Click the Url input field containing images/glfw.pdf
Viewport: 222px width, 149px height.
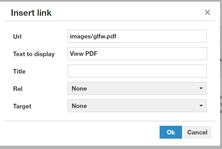[x=137, y=36]
